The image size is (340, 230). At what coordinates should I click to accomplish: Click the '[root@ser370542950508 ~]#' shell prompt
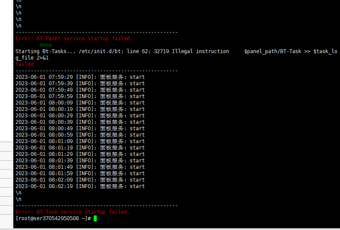53,218
